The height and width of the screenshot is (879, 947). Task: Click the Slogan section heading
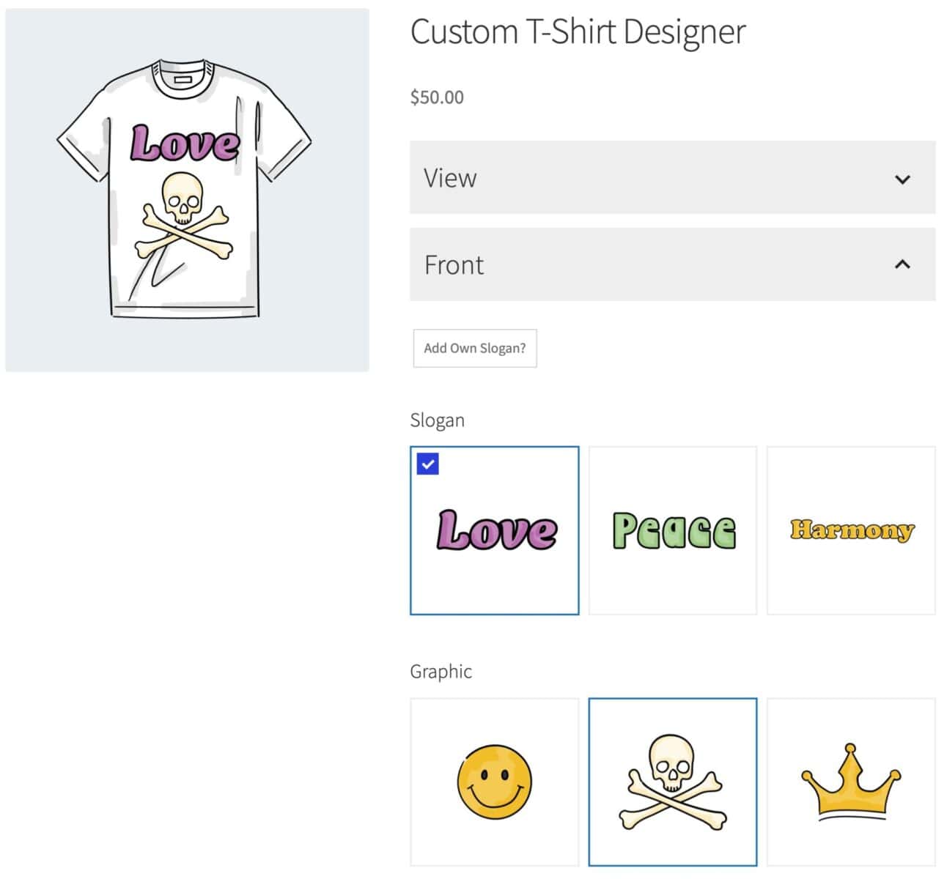coord(437,420)
